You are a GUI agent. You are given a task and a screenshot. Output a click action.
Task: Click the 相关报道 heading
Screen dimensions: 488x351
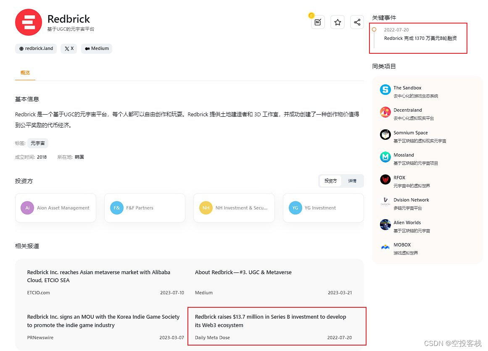[x=27, y=246]
